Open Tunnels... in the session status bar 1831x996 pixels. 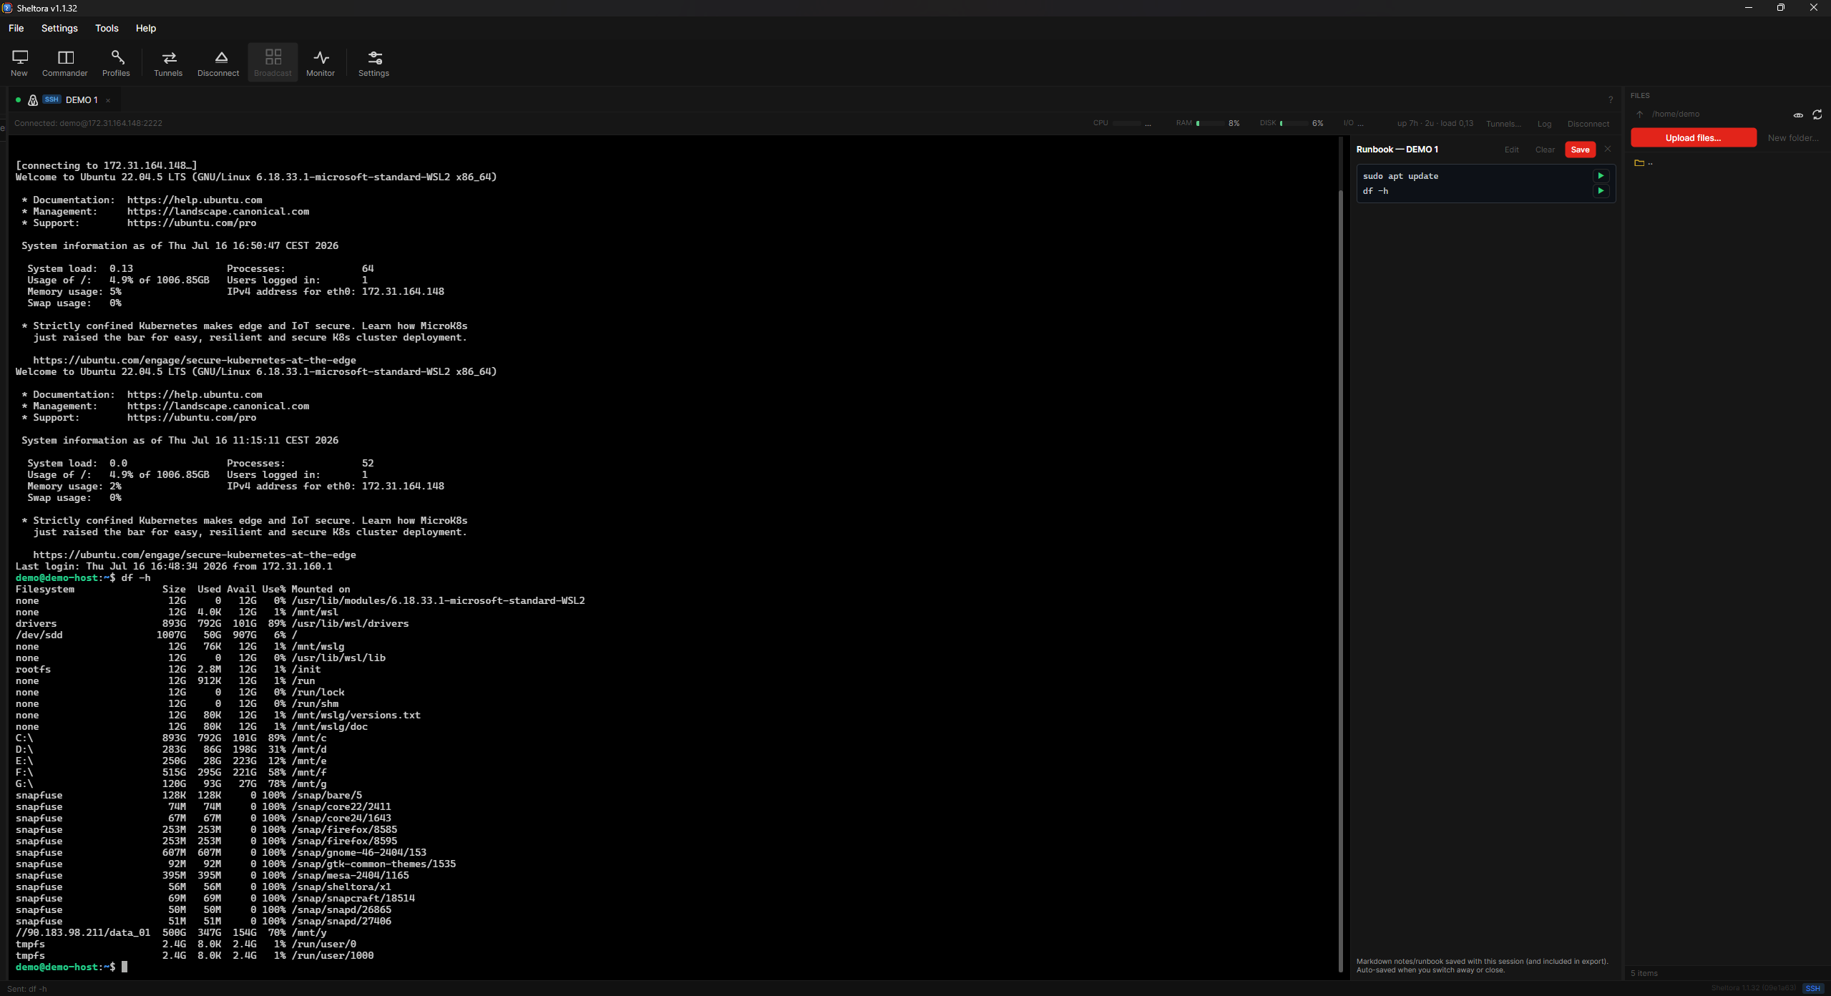(x=1503, y=124)
